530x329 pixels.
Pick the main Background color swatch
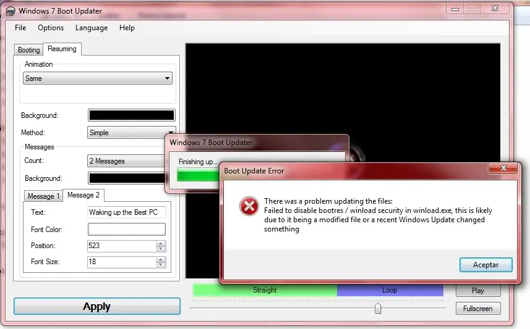(x=132, y=115)
